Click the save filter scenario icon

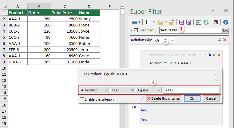(x=181, y=22)
